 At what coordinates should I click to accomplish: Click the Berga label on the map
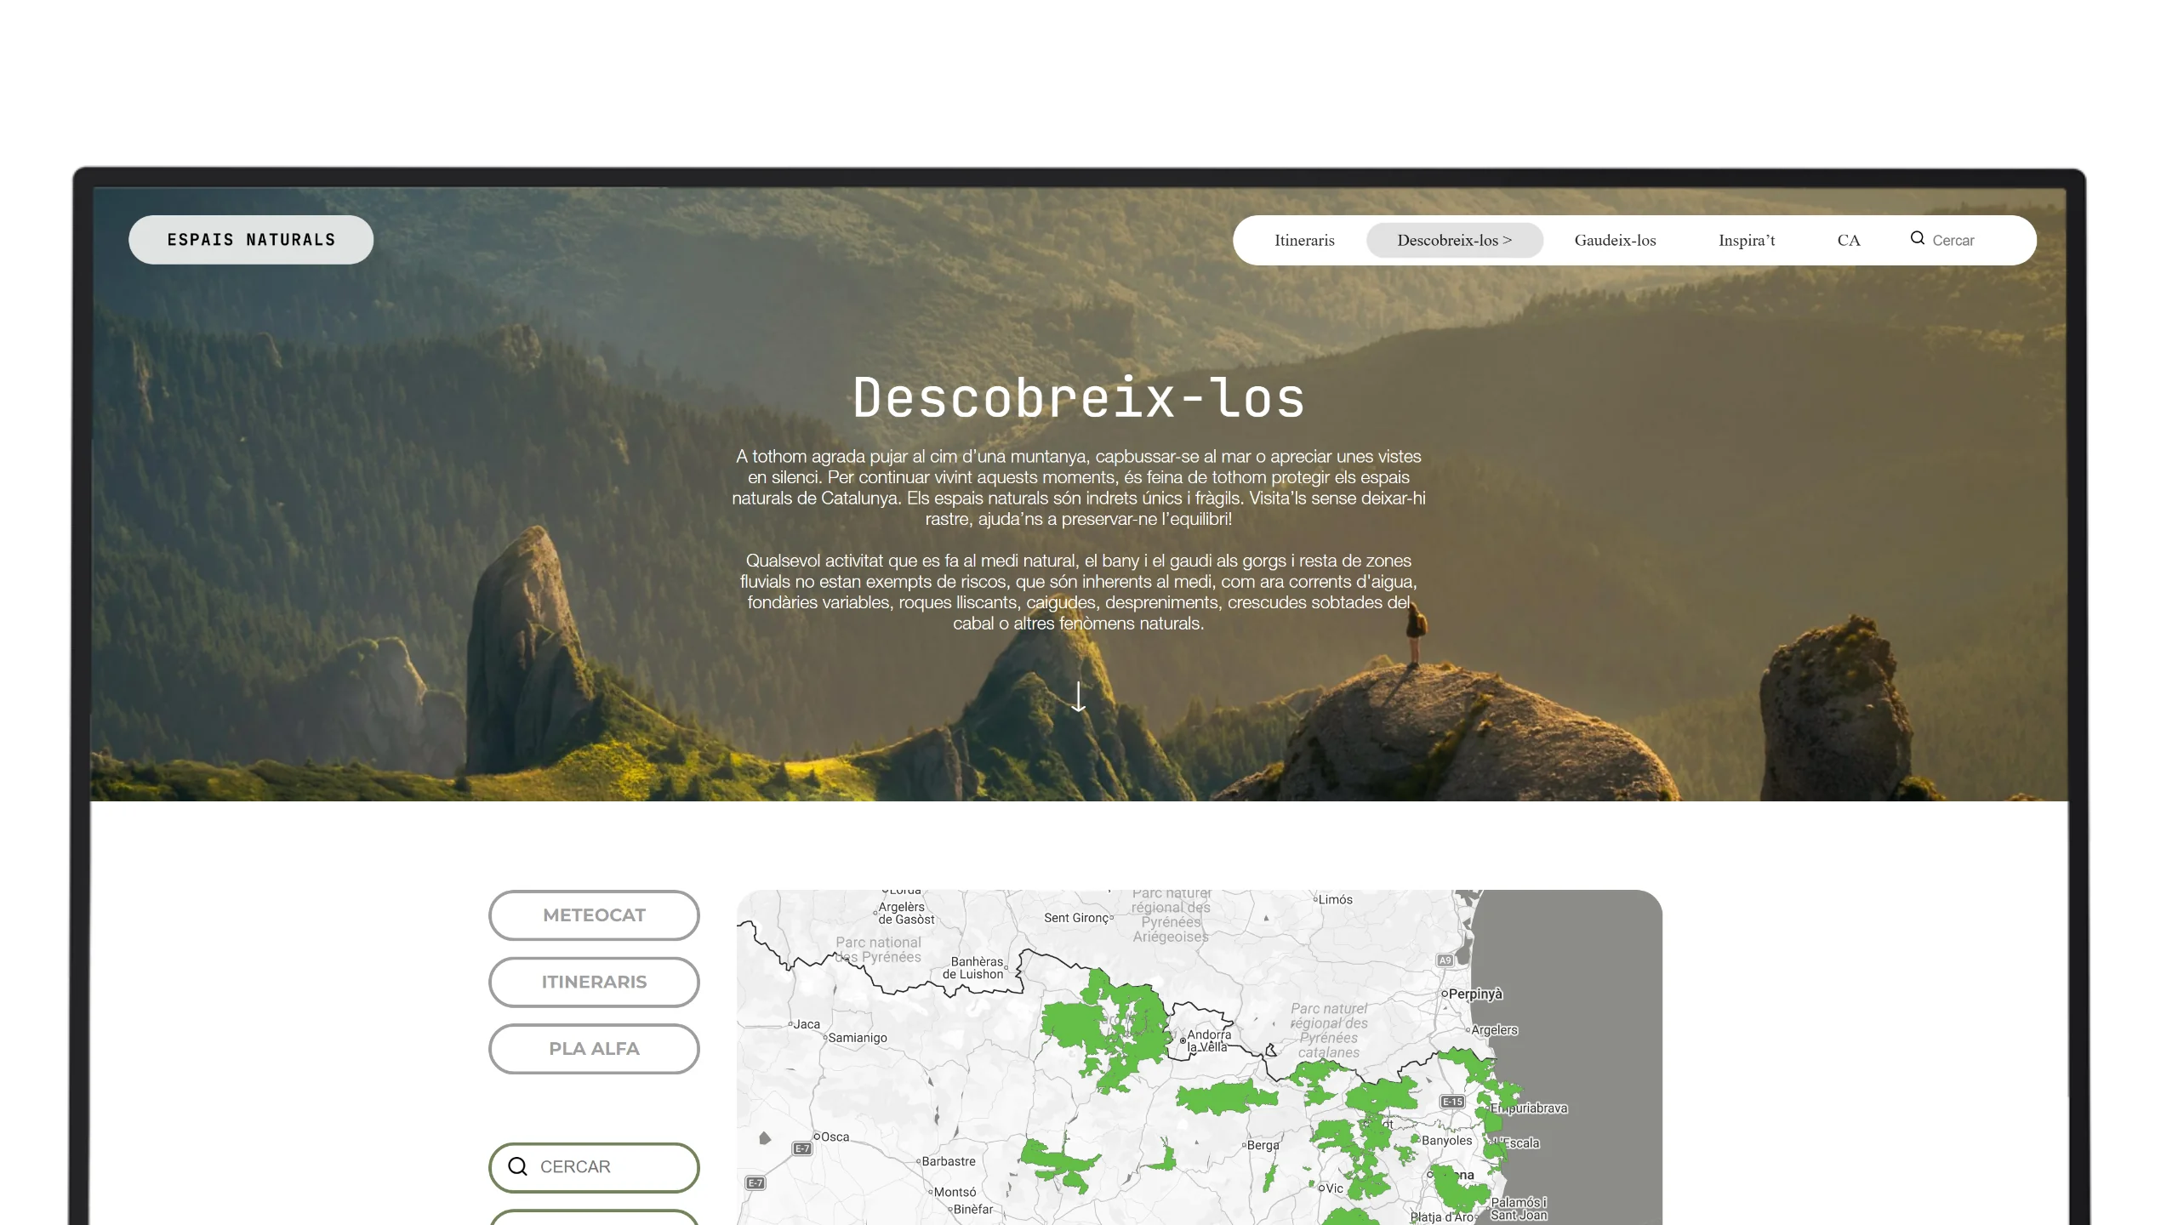(1263, 1145)
